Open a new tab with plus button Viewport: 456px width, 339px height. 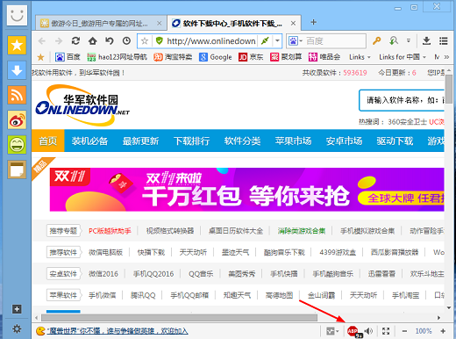(x=313, y=22)
